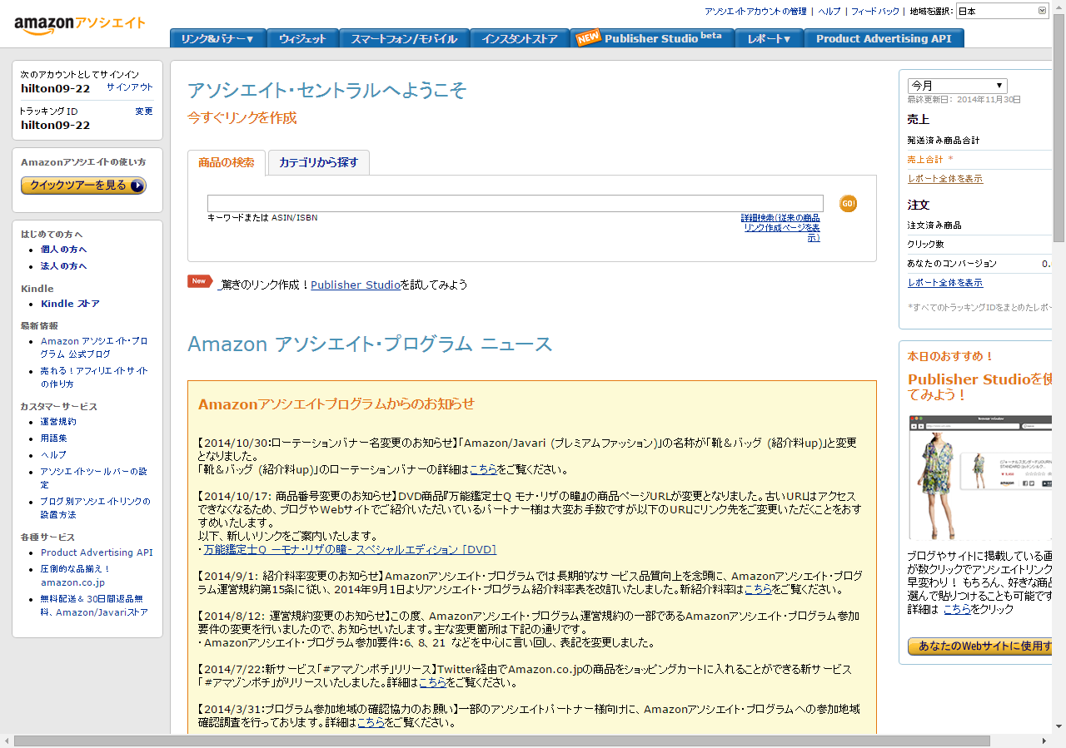
Task: Click こちら link in 2014/10/30 news
Action: pyautogui.click(x=483, y=469)
